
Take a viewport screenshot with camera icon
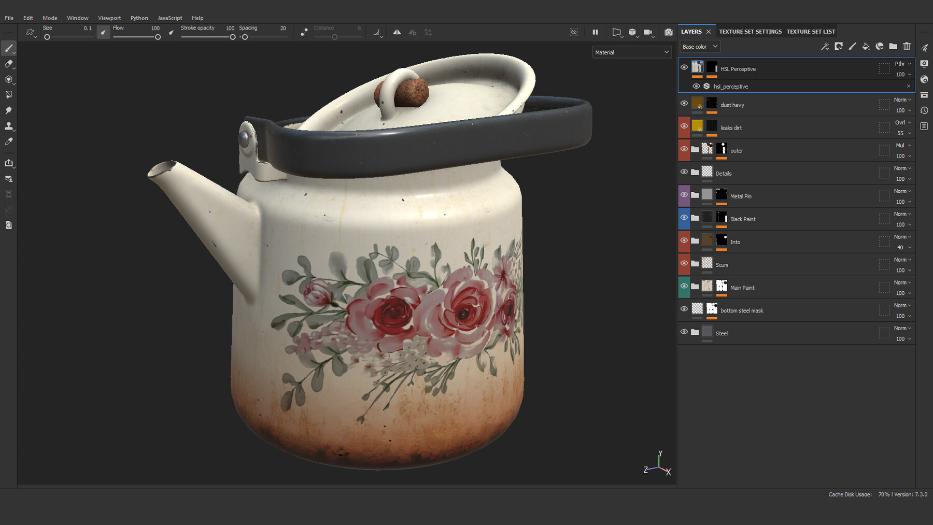tap(669, 32)
